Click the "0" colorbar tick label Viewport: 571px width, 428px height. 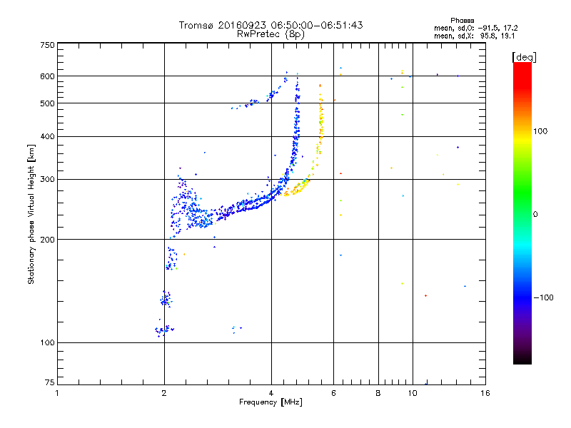(535, 214)
